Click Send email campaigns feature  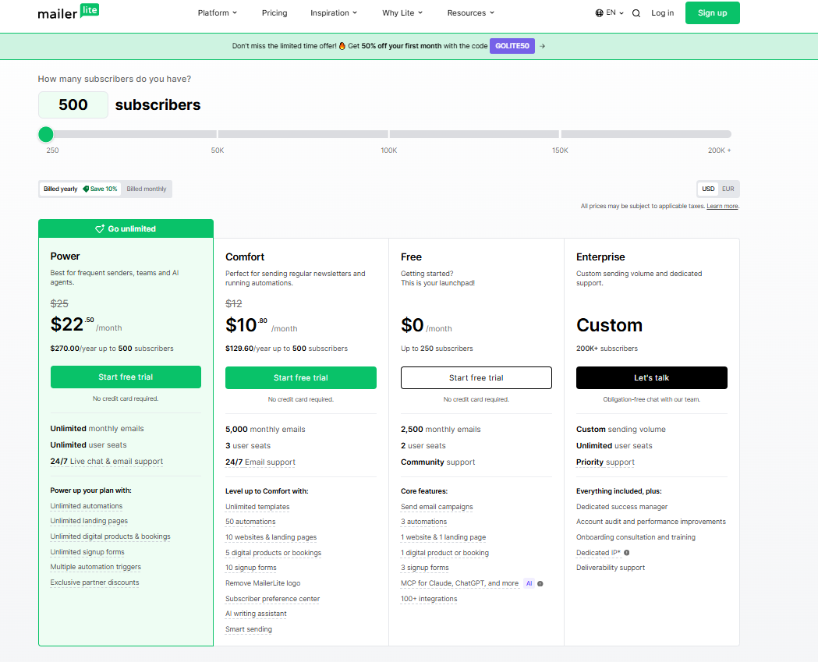click(x=437, y=507)
